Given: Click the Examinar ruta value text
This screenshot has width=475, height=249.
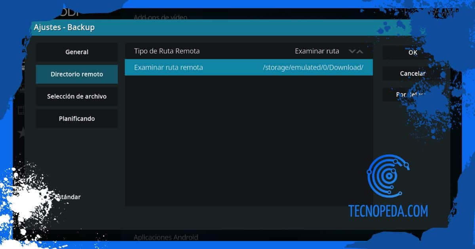Looking at the screenshot, I should 317,51.
